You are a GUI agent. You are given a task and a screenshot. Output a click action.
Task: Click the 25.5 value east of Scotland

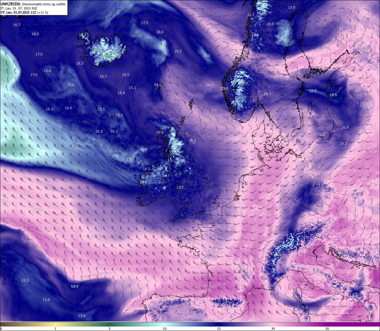pos(192,141)
